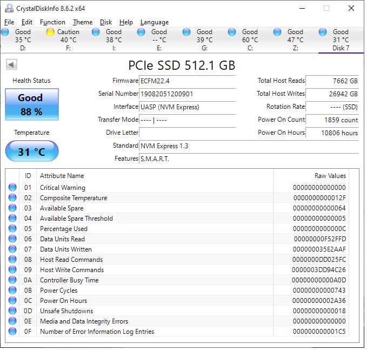Click the Serial Number field
367x350 pixels.
coord(187,94)
